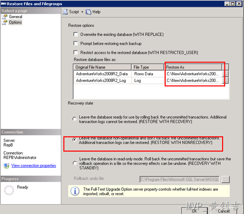Select RESTORE WITH RECOVERY radio option
This screenshot has height=214, width=244.
click(74, 119)
